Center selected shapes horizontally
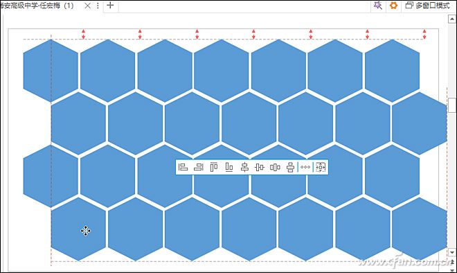The image size is (457, 273). coord(245,167)
